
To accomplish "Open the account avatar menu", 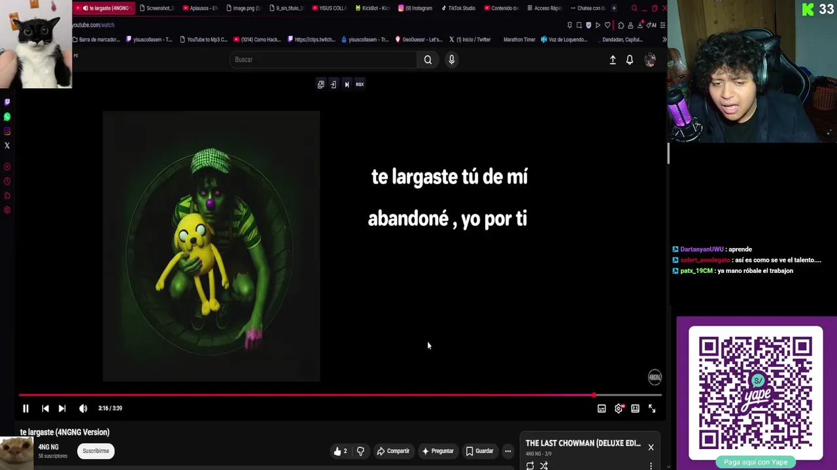I will pos(650,59).
